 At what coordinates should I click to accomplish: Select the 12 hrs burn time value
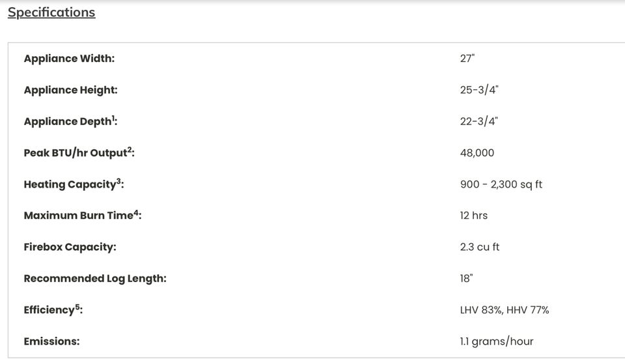(x=473, y=216)
